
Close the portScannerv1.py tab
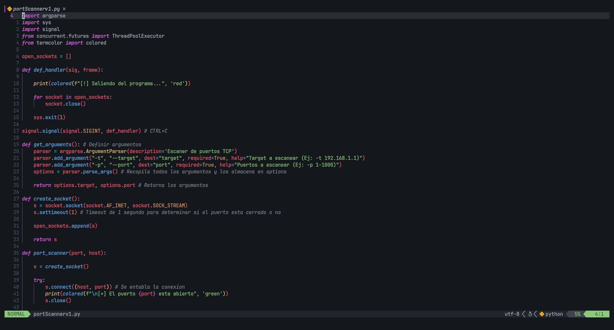pyautogui.click(x=64, y=9)
